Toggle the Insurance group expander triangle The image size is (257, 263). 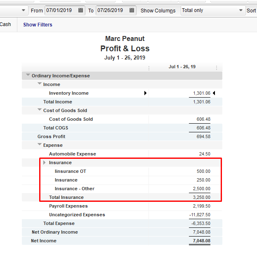tap(44, 163)
